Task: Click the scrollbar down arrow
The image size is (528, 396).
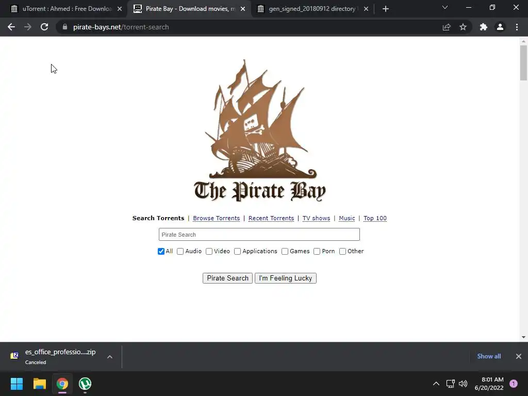Action: coord(523,337)
